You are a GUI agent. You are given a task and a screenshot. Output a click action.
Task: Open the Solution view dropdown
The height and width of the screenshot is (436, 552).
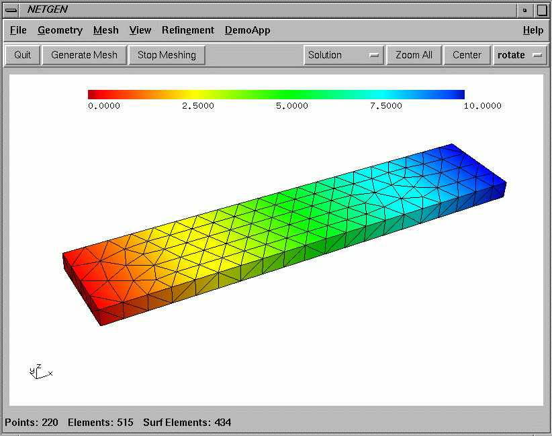(344, 55)
